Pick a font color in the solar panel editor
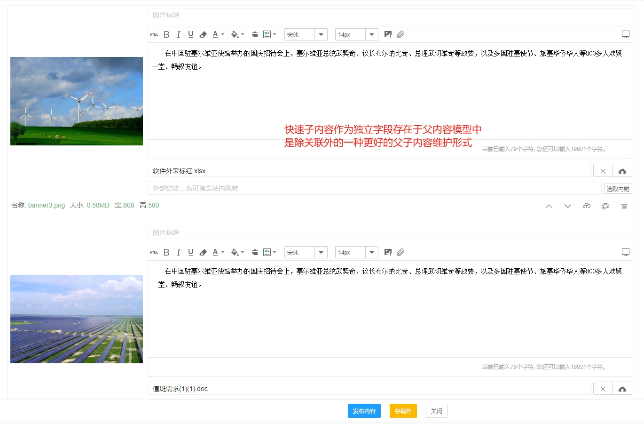644x424 pixels. (215, 252)
